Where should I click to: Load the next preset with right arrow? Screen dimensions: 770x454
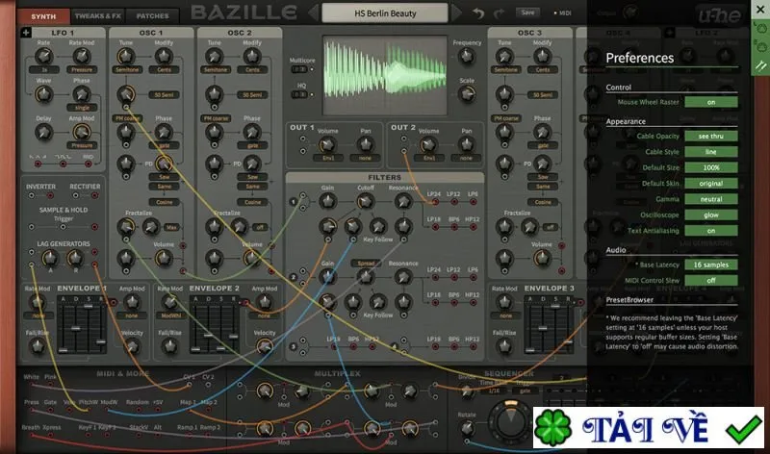[x=456, y=13]
